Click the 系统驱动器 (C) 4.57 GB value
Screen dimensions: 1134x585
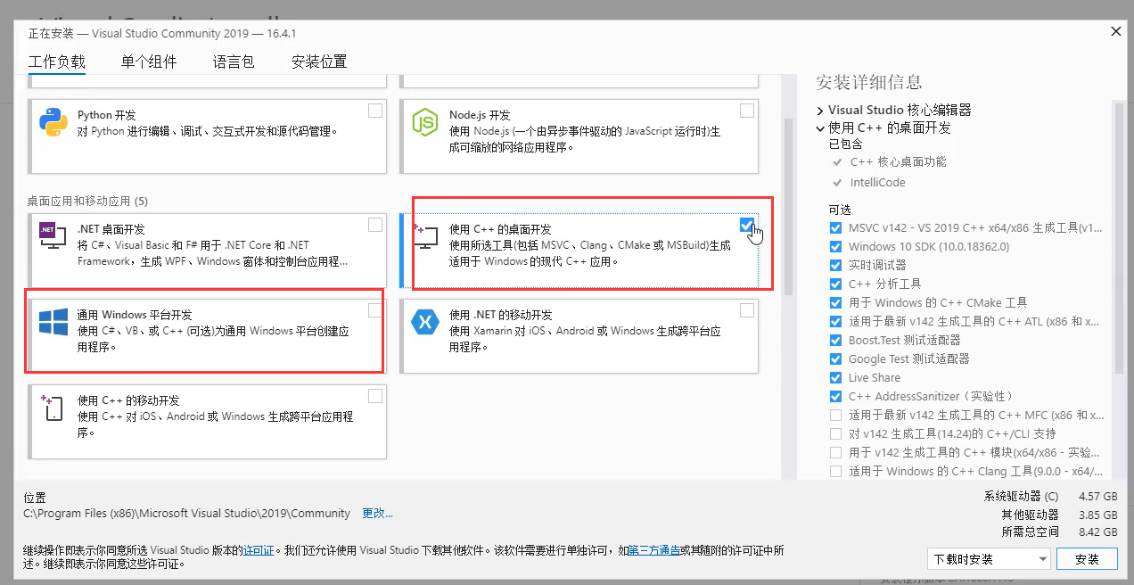pos(1097,496)
